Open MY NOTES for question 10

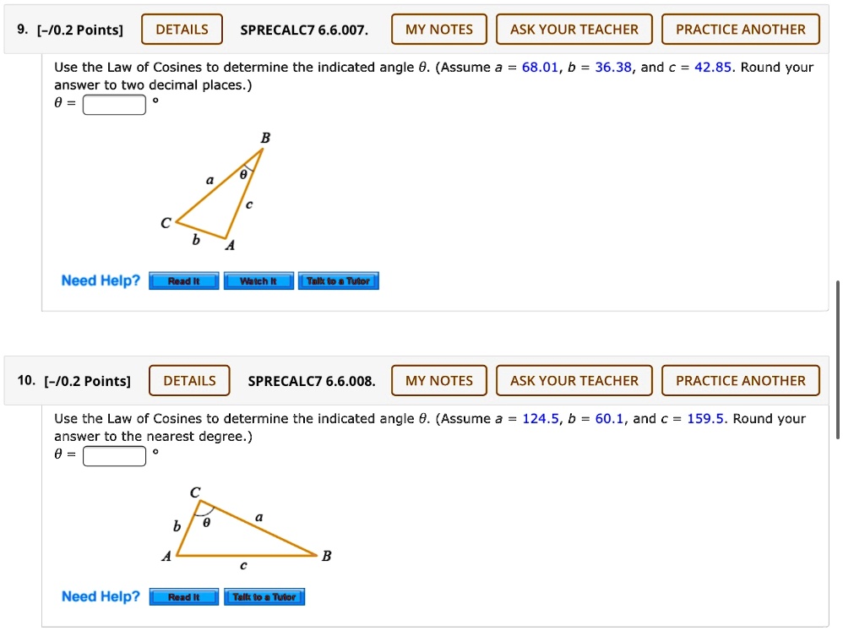[x=438, y=380]
